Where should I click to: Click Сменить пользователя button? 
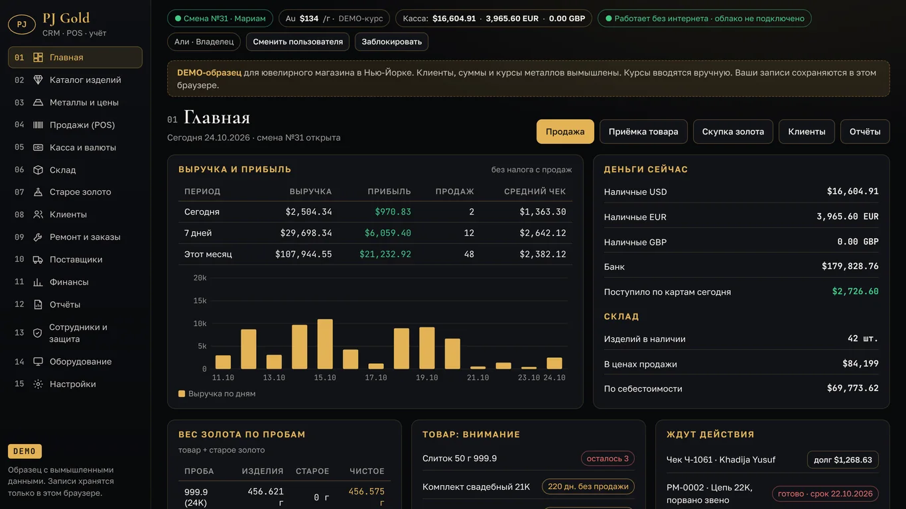tap(298, 42)
